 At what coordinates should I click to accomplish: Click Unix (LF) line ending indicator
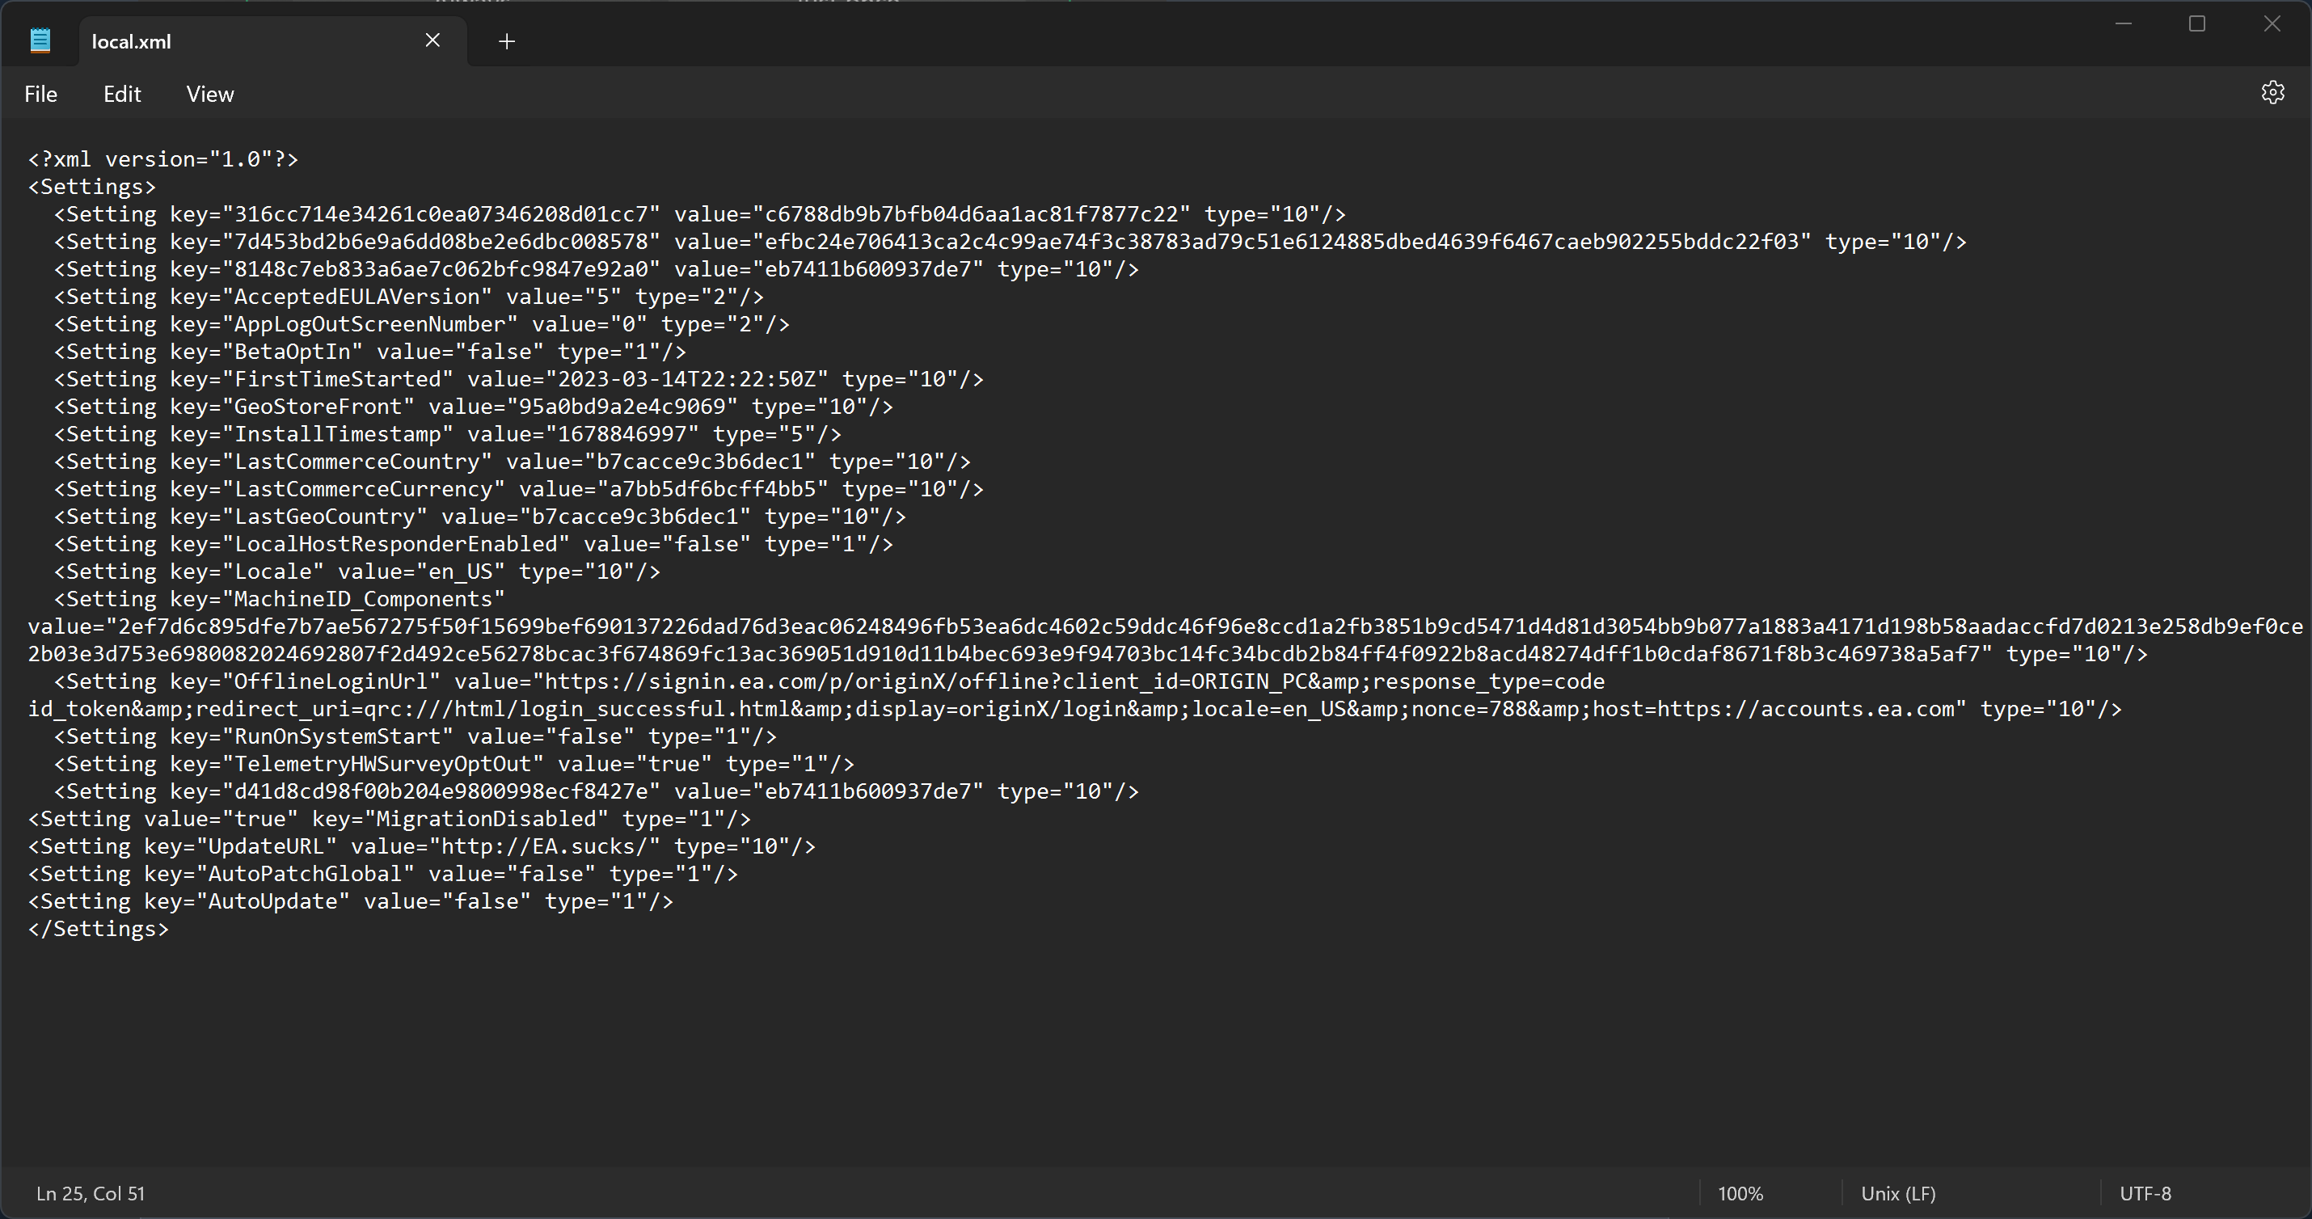point(1897,1194)
